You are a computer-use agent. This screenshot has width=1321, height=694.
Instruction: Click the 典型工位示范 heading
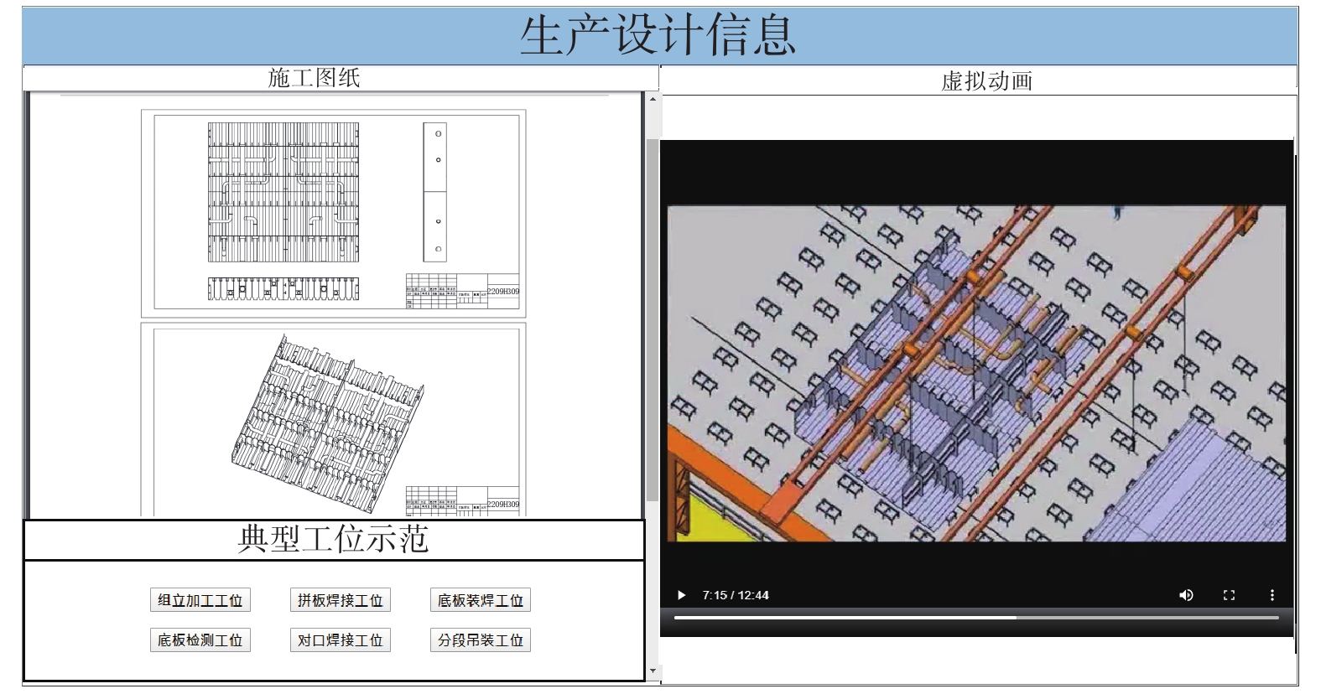333,539
